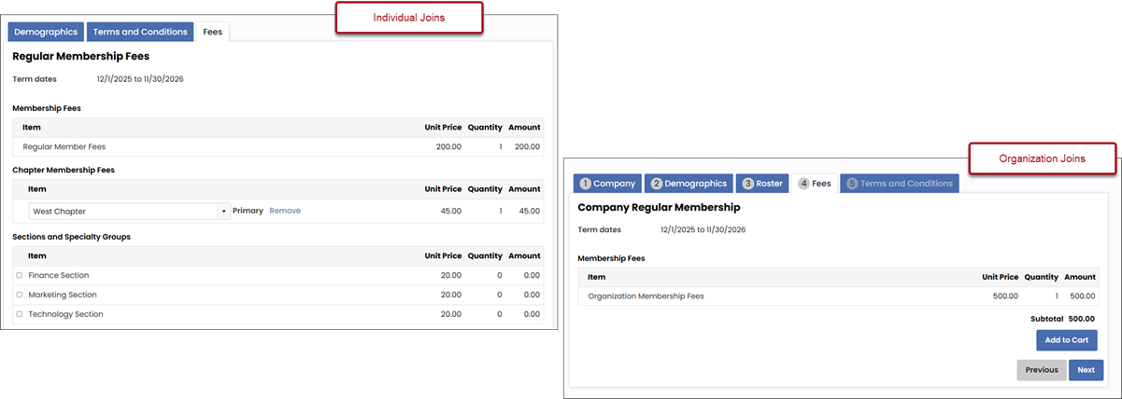1122x399 pixels.
Task: Open the West Chapter dropdown arrow
Action: coord(223,212)
